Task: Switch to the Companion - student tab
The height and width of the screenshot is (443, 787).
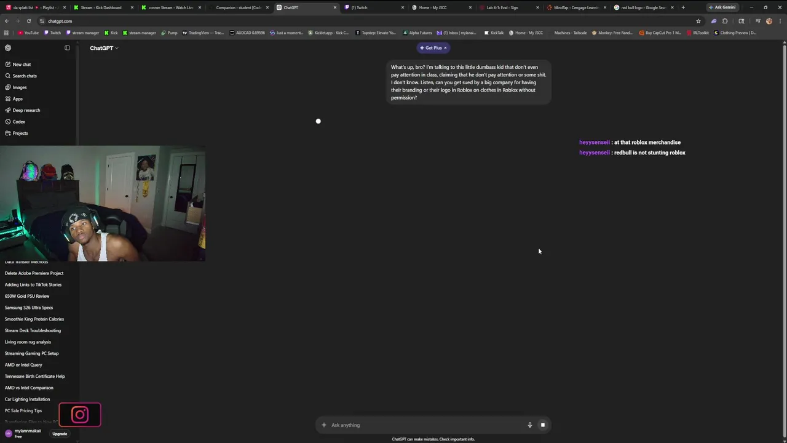Action: [x=238, y=7]
